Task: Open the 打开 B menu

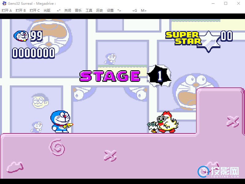Action: [21, 10]
